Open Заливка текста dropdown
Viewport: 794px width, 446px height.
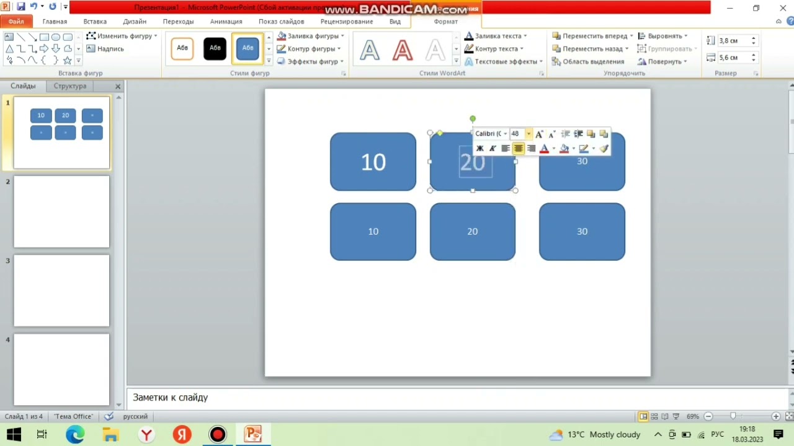pyautogui.click(x=496, y=36)
